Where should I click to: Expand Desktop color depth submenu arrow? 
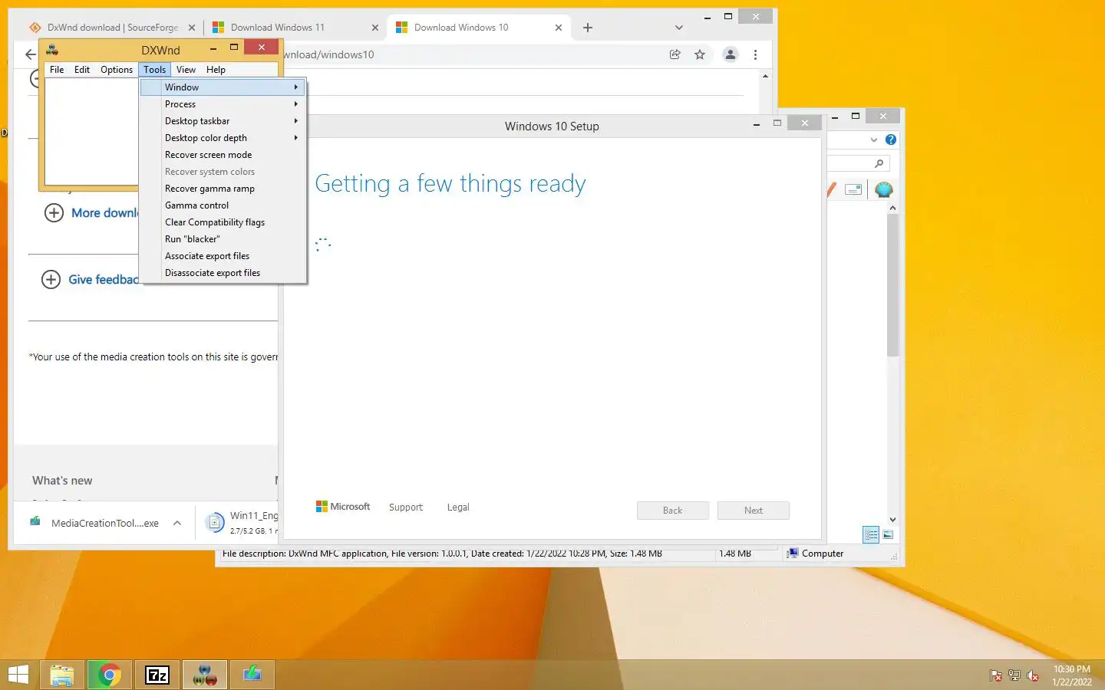pyautogui.click(x=295, y=138)
